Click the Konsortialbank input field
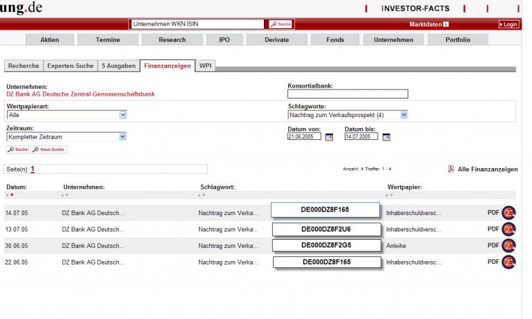 (x=348, y=94)
